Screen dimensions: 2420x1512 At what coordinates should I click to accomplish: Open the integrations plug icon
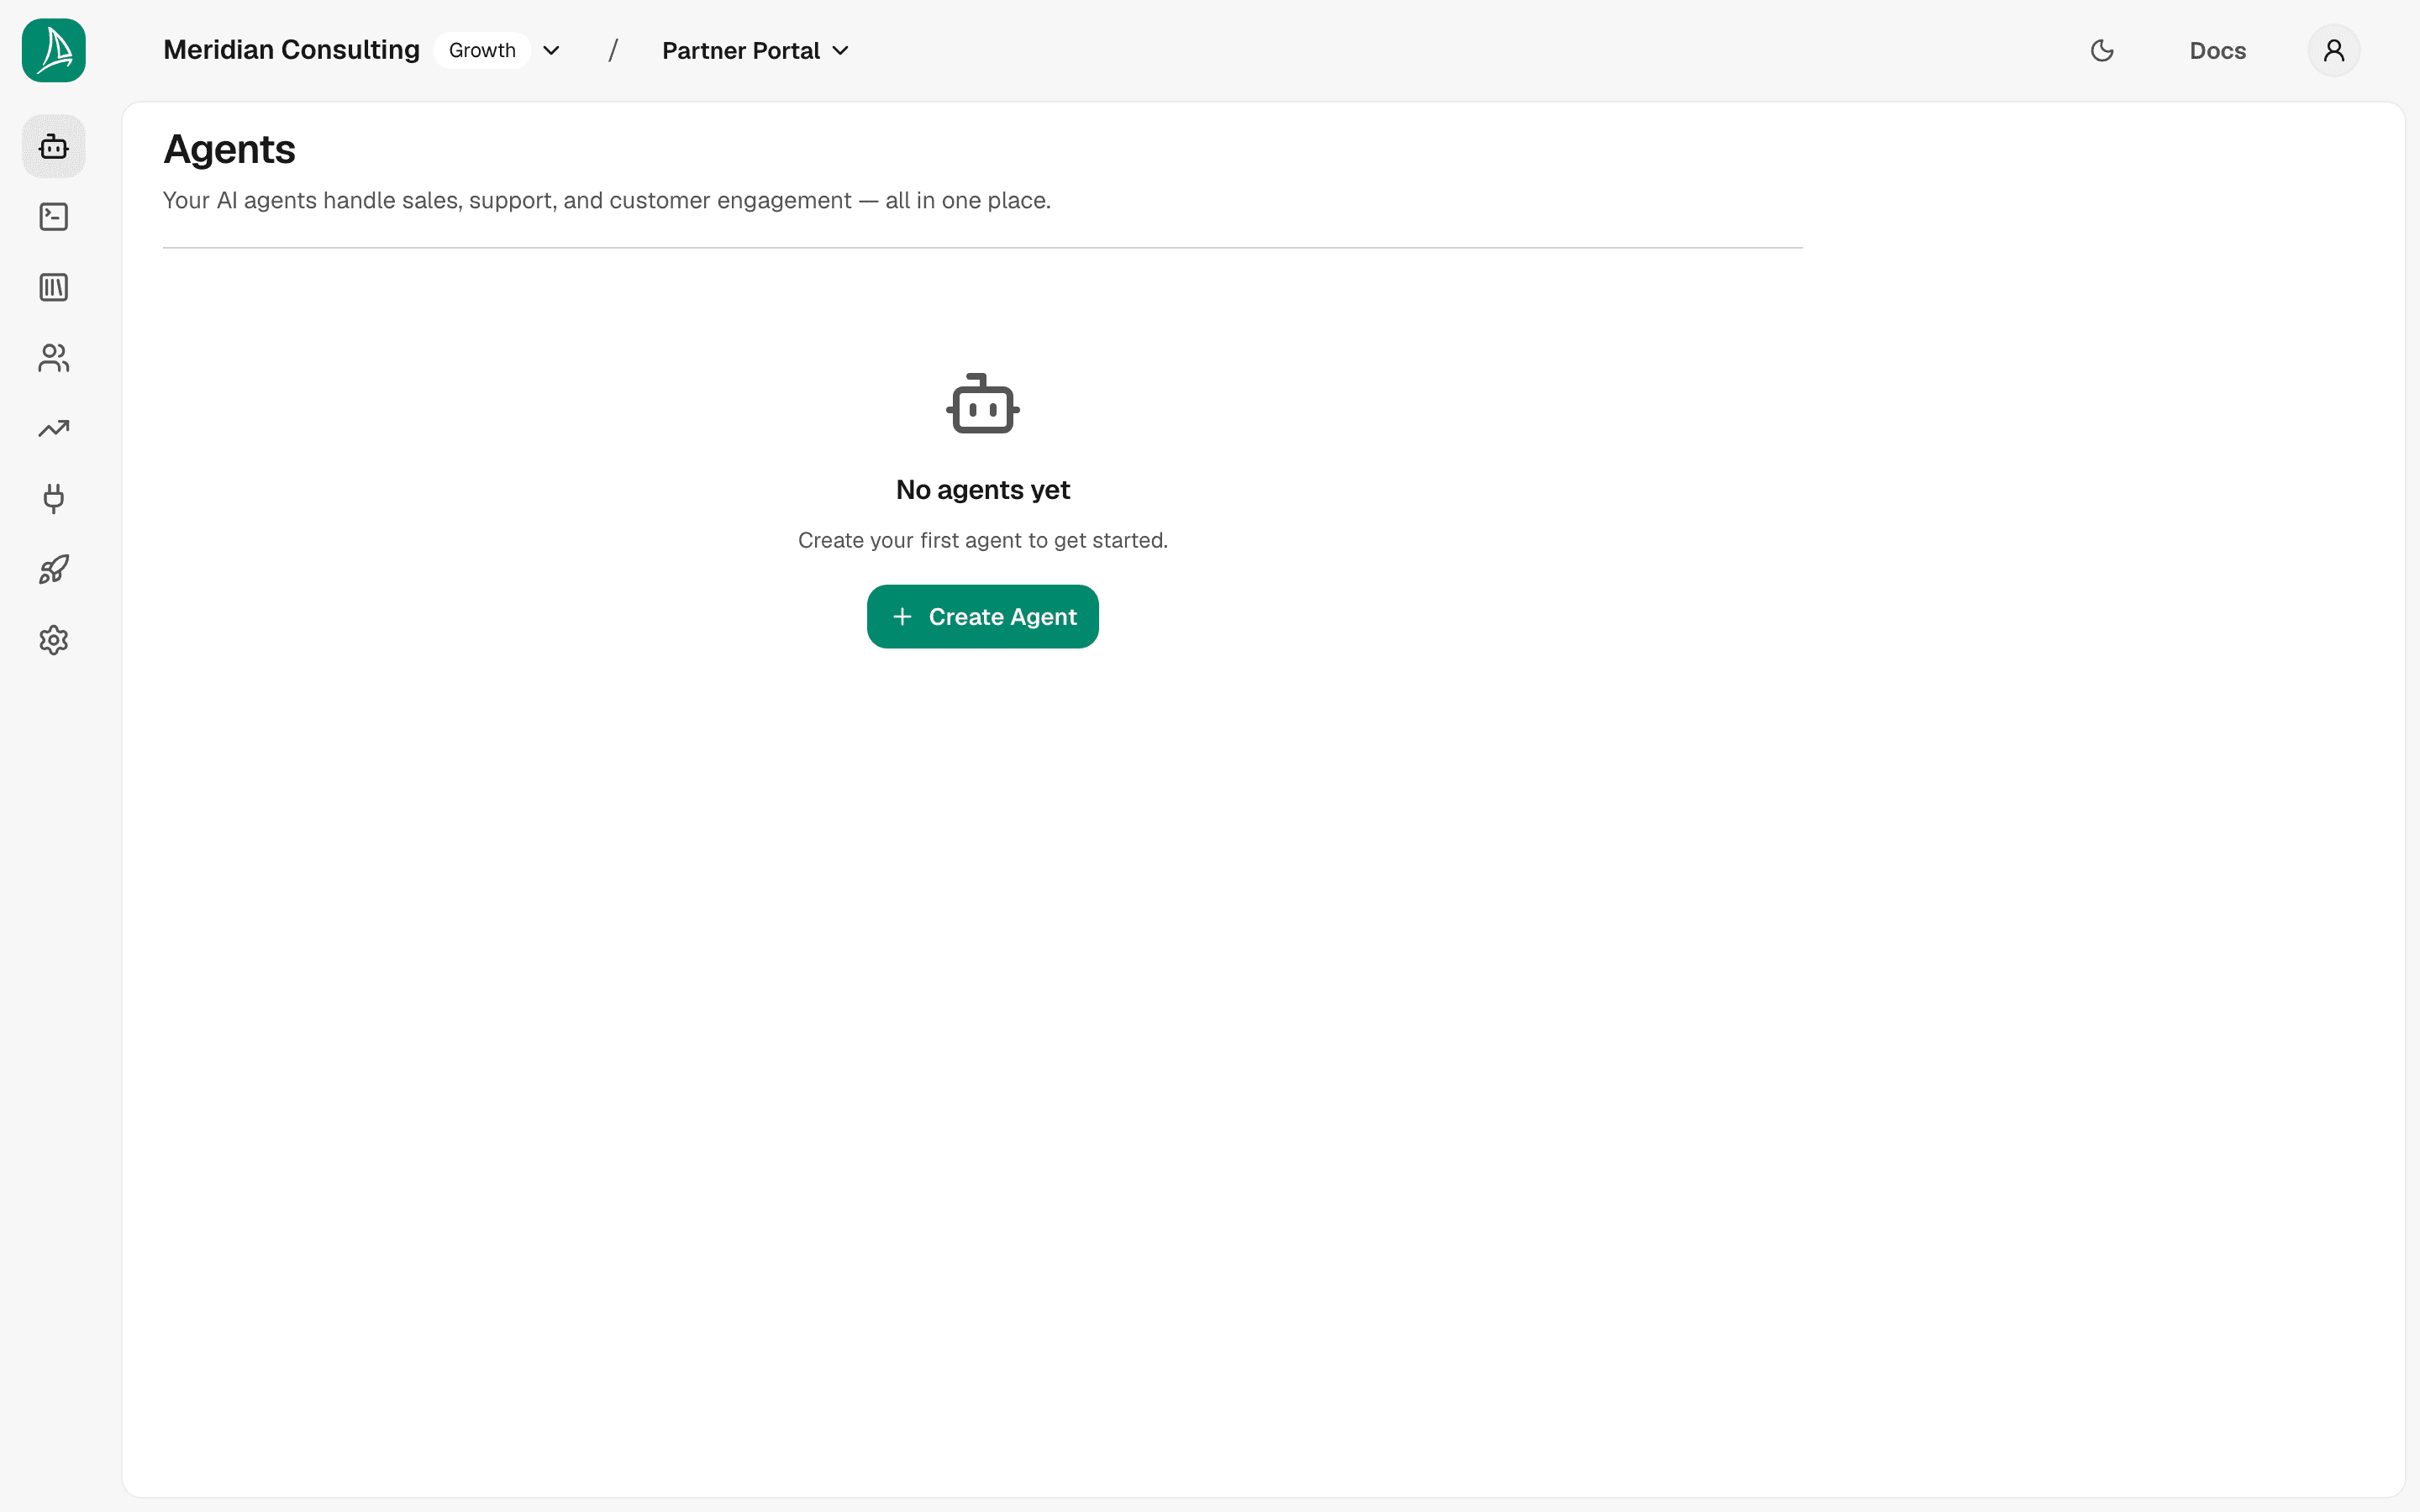[x=54, y=499]
